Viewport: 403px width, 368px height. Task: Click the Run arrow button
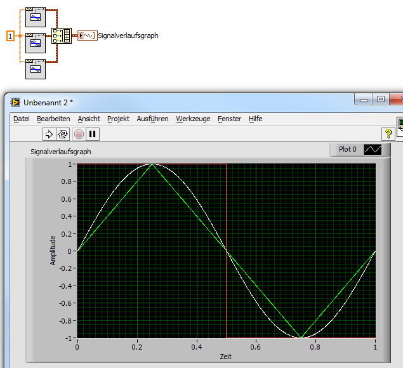tap(49, 134)
